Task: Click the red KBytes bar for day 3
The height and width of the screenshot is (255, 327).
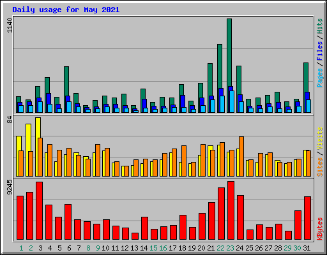Action: point(39,210)
